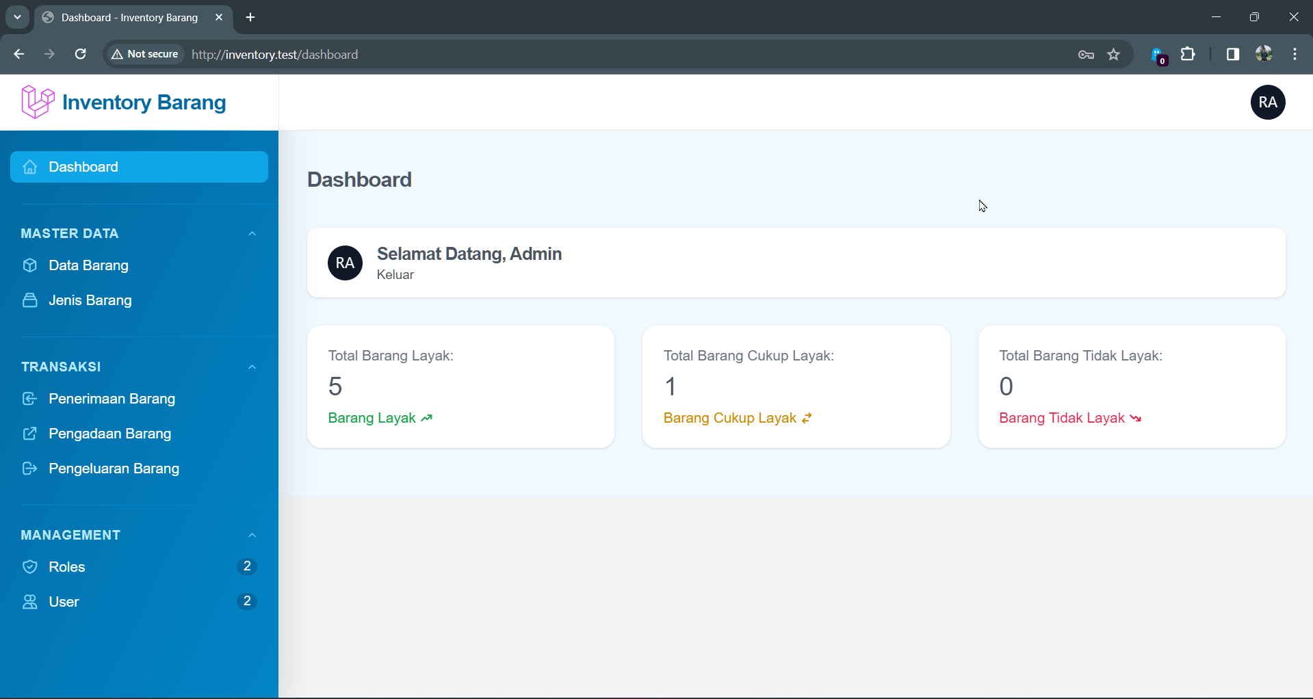Click the Total Barang Cukup Layak value 1
The width and height of the screenshot is (1313, 699).
coord(671,386)
